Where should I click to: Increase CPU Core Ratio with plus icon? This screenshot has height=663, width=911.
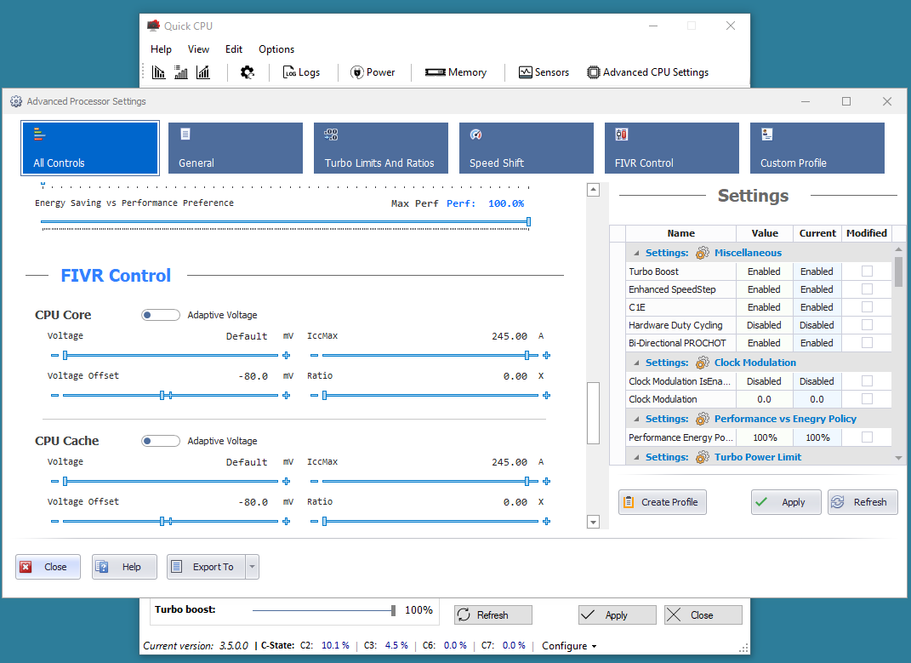click(546, 396)
